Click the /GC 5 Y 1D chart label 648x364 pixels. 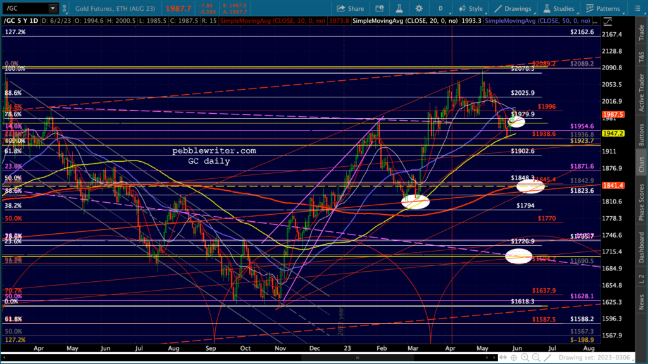click(x=21, y=21)
